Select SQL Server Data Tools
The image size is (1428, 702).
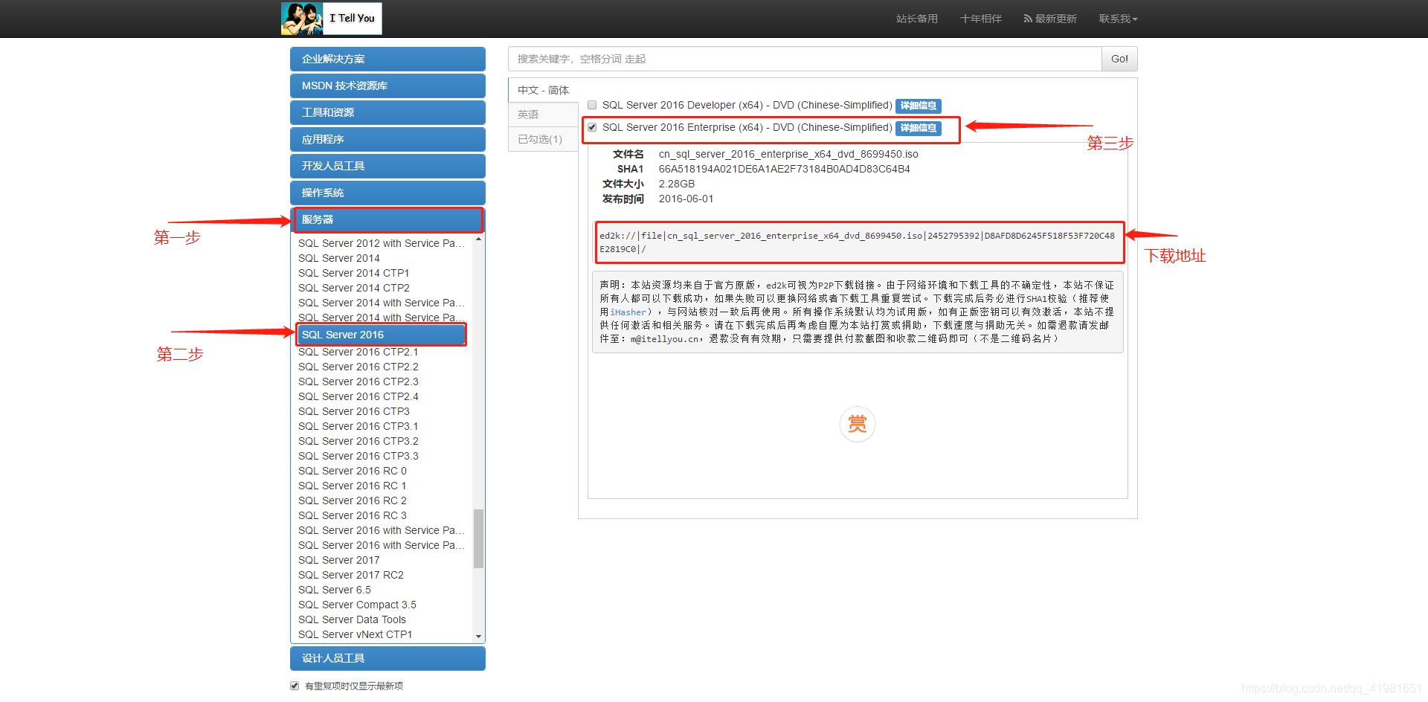click(x=353, y=619)
